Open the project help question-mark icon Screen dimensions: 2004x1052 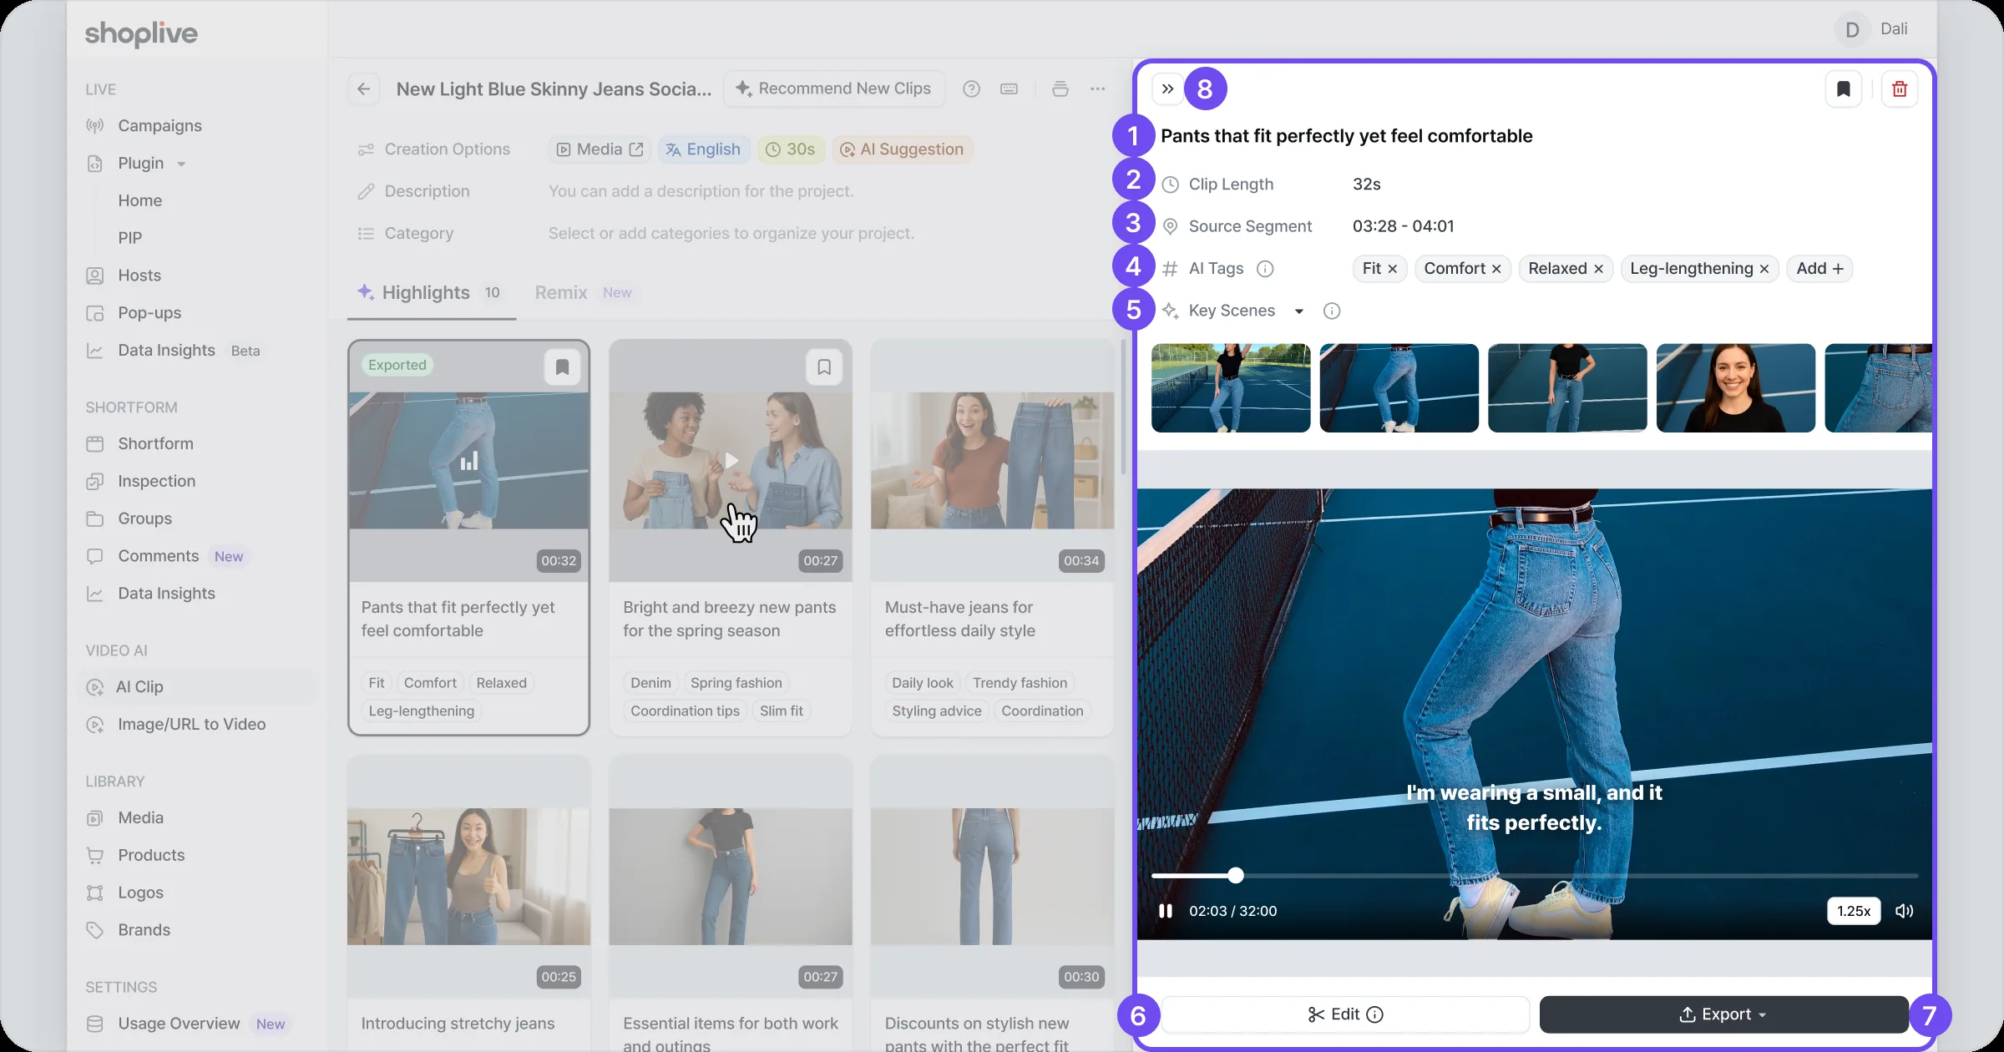click(971, 89)
